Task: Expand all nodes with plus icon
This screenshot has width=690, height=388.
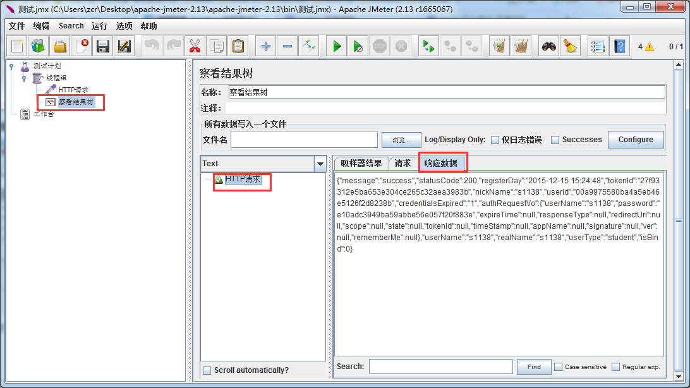Action: pyautogui.click(x=266, y=46)
